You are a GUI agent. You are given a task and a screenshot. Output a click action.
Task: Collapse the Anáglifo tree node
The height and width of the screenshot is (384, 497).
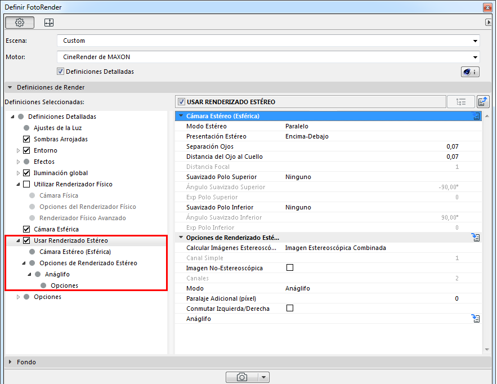click(29, 274)
